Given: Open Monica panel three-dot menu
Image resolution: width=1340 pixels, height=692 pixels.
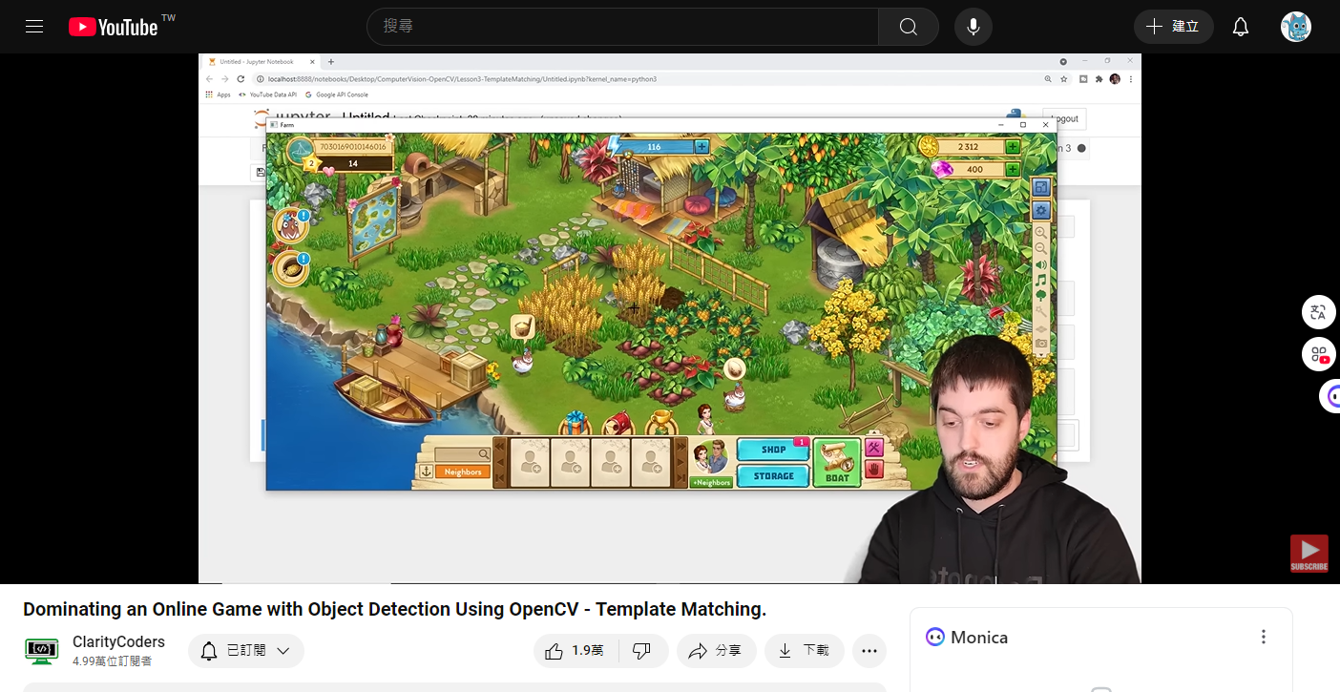Looking at the screenshot, I should click(1264, 637).
